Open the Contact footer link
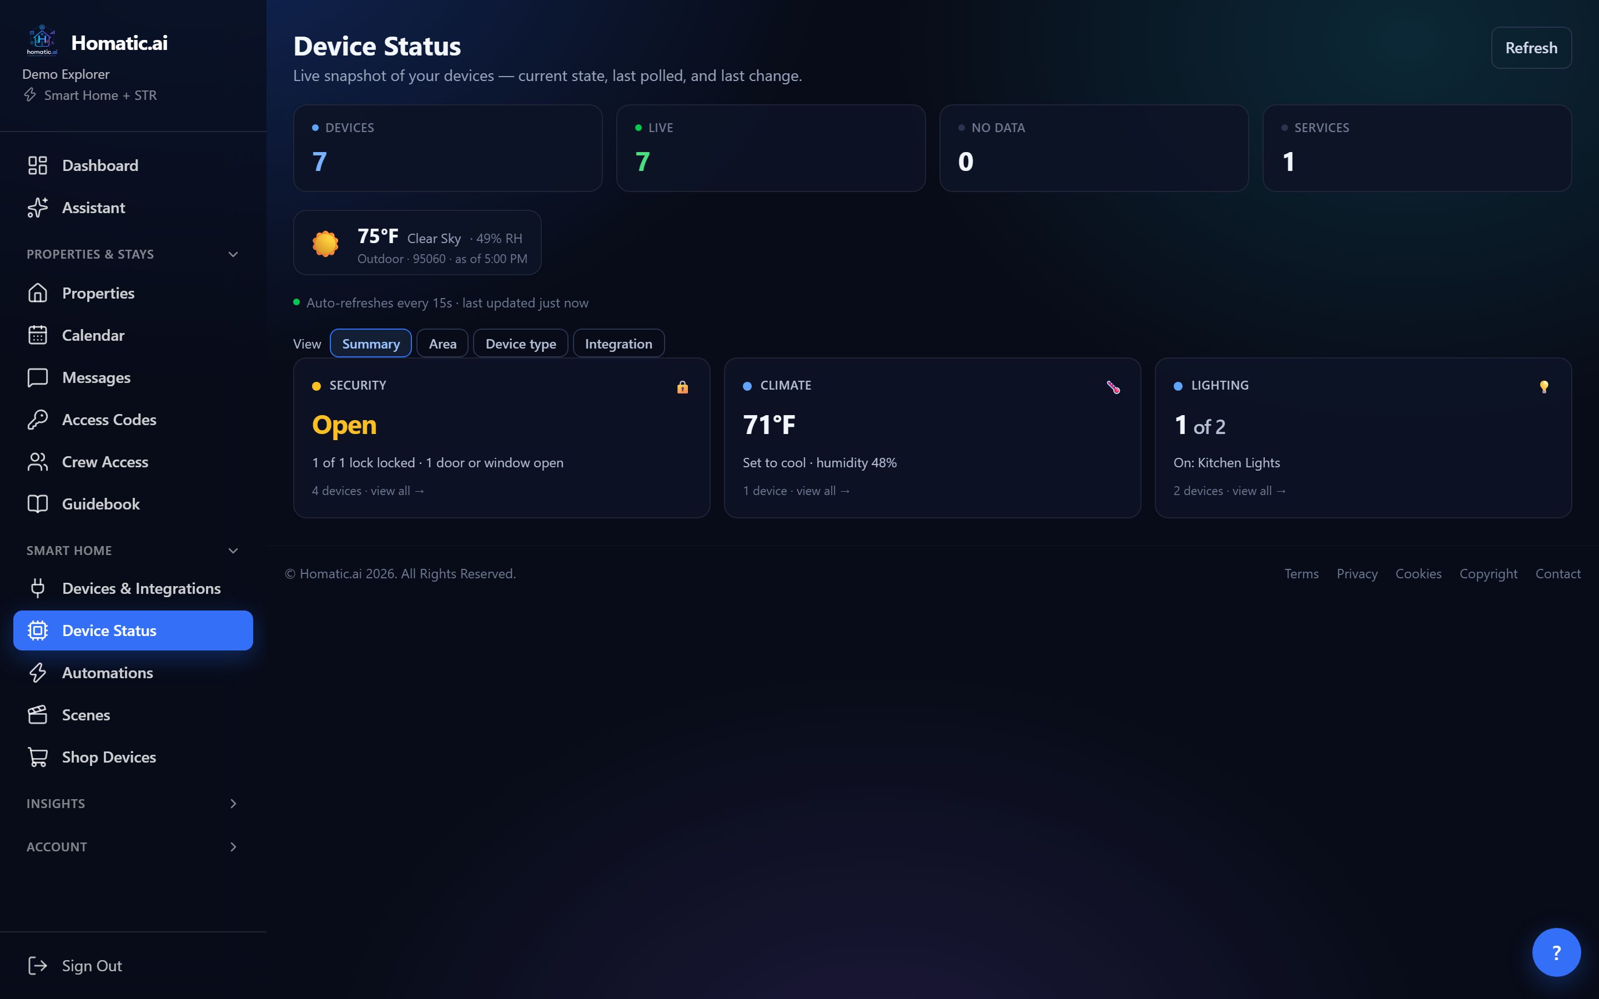The height and width of the screenshot is (999, 1599). (1557, 573)
